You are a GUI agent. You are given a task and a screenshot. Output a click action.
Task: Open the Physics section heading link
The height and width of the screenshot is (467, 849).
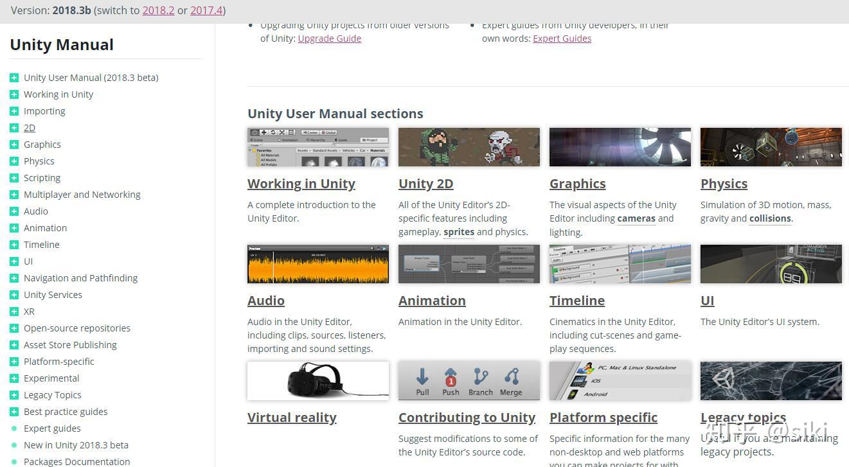pyautogui.click(x=724, y=184)
